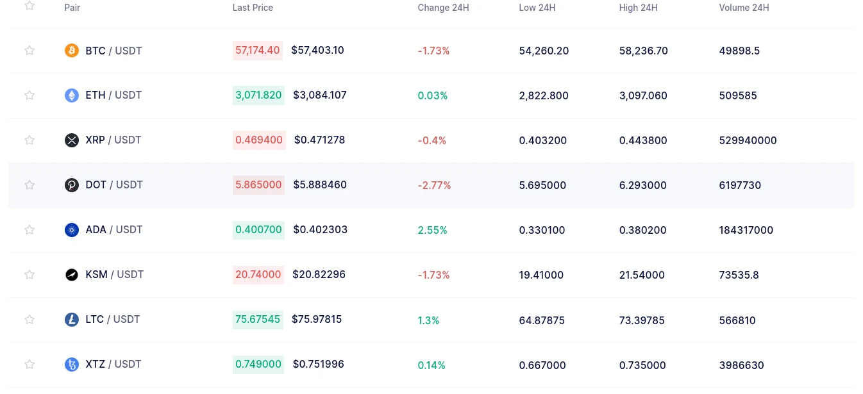Viewport: 863px width, 394px height.
Task: Click the Cardano ADA coin icon
Action: tap(72, 230)
